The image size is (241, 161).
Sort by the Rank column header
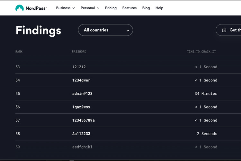pos(19,52)
